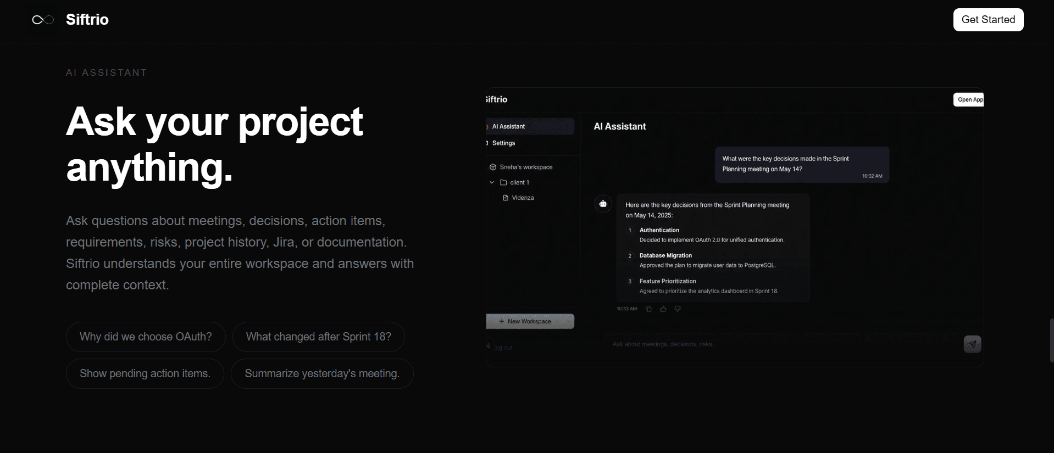Create a New Workspace
The width and height of the screenshot is (1054, 453).
pos(530,321)
